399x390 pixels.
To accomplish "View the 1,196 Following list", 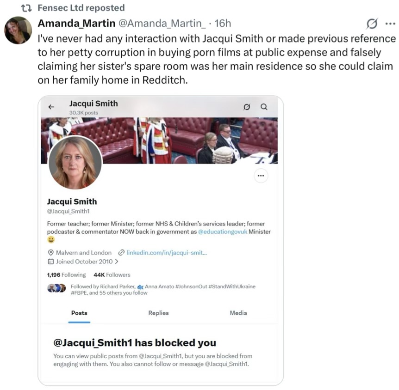I will [67, 275].
